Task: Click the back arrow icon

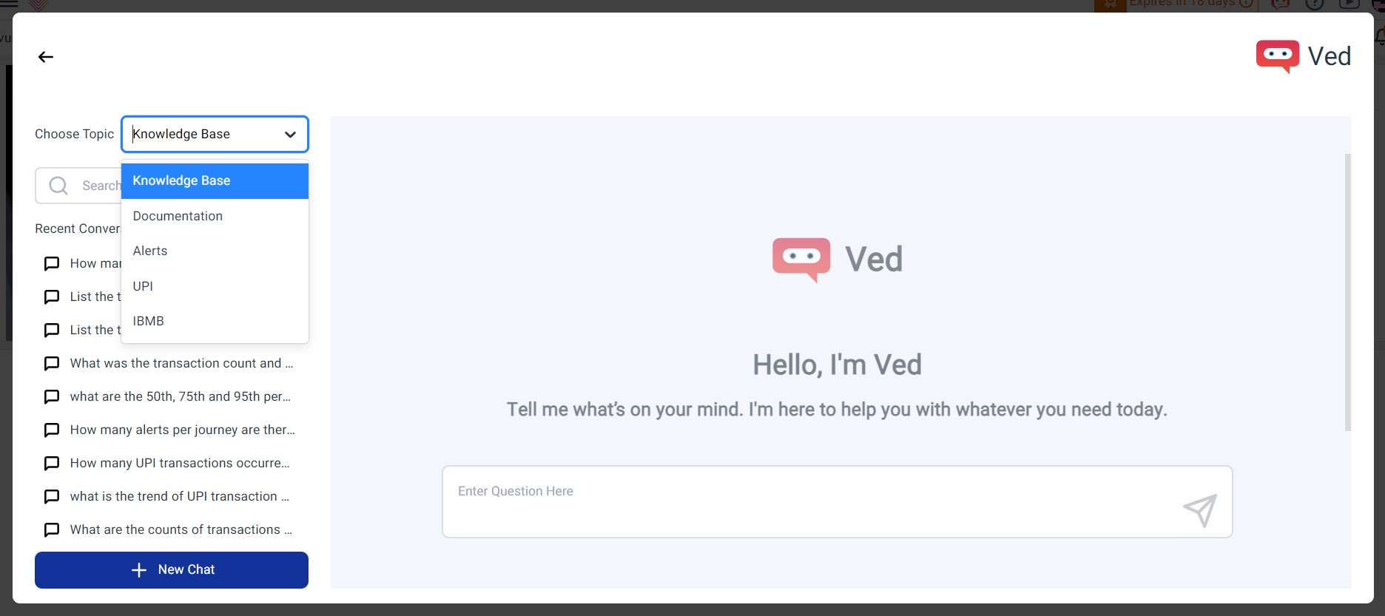Action: (x=46, y=57)
